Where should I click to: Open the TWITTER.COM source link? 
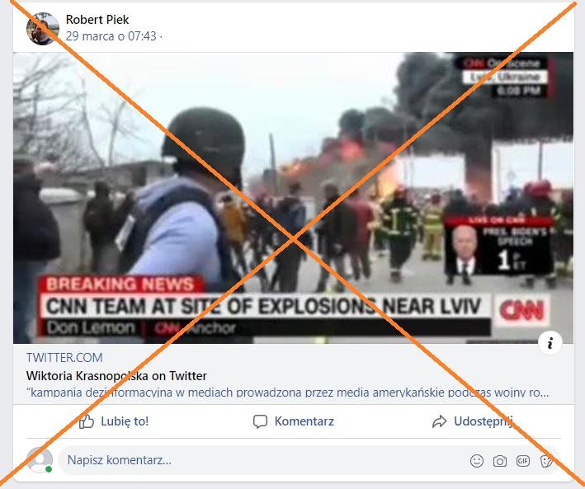pyautogui.click(x=64, y=358)
